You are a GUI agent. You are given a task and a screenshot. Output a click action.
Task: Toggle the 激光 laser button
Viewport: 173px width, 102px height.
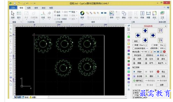[161, 59]
